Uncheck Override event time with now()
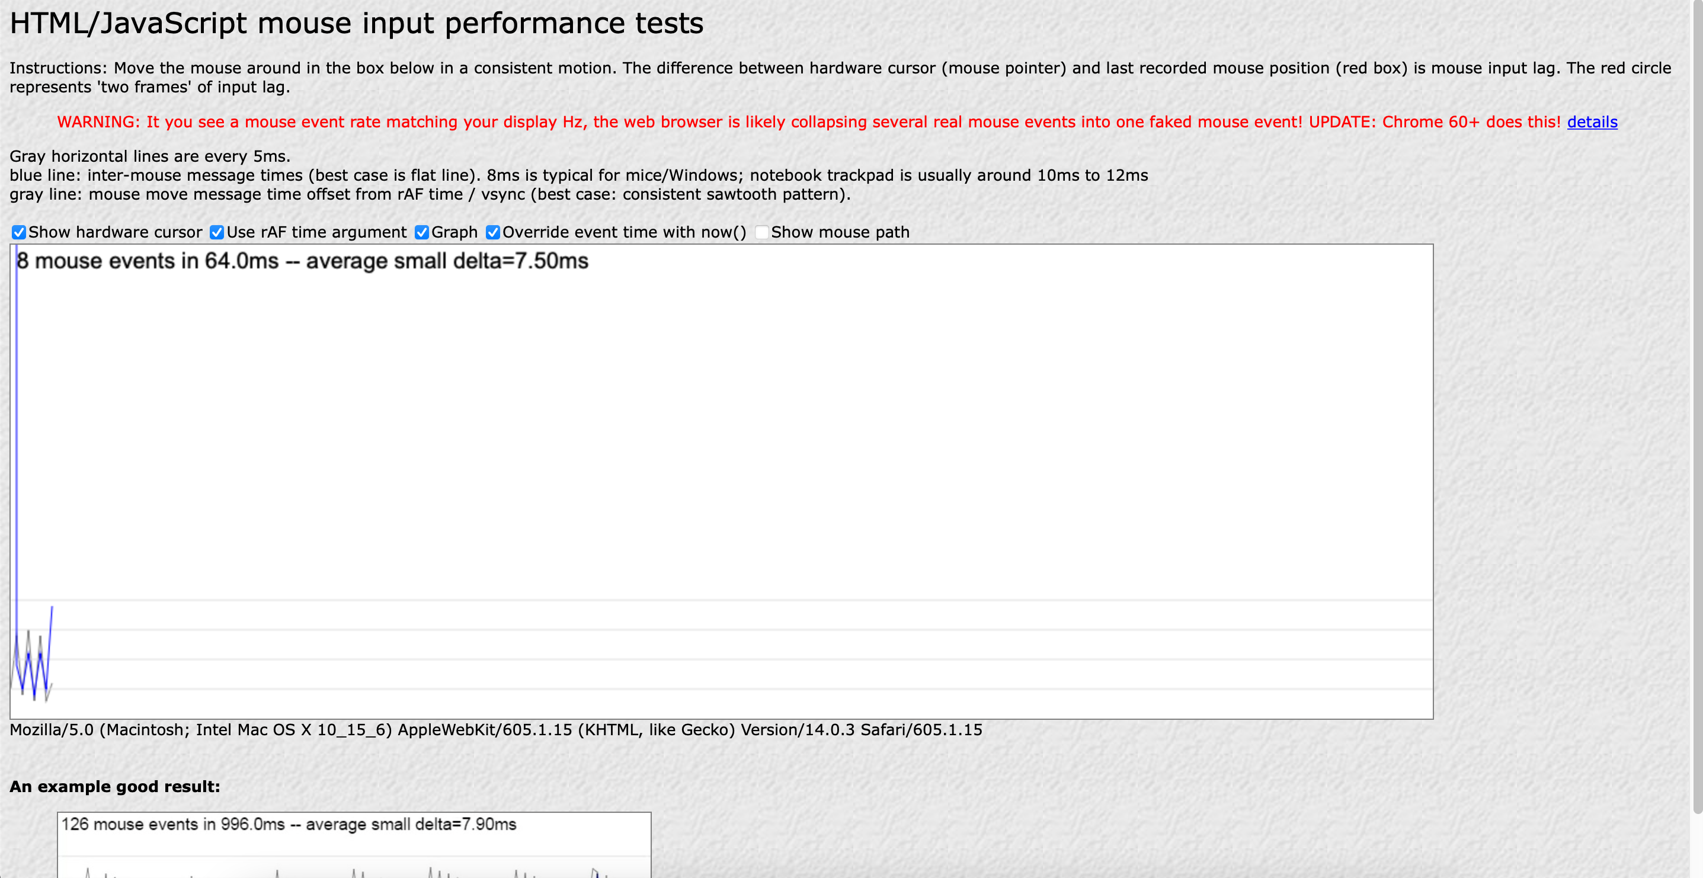1703x878 pixels. point(492,232)
